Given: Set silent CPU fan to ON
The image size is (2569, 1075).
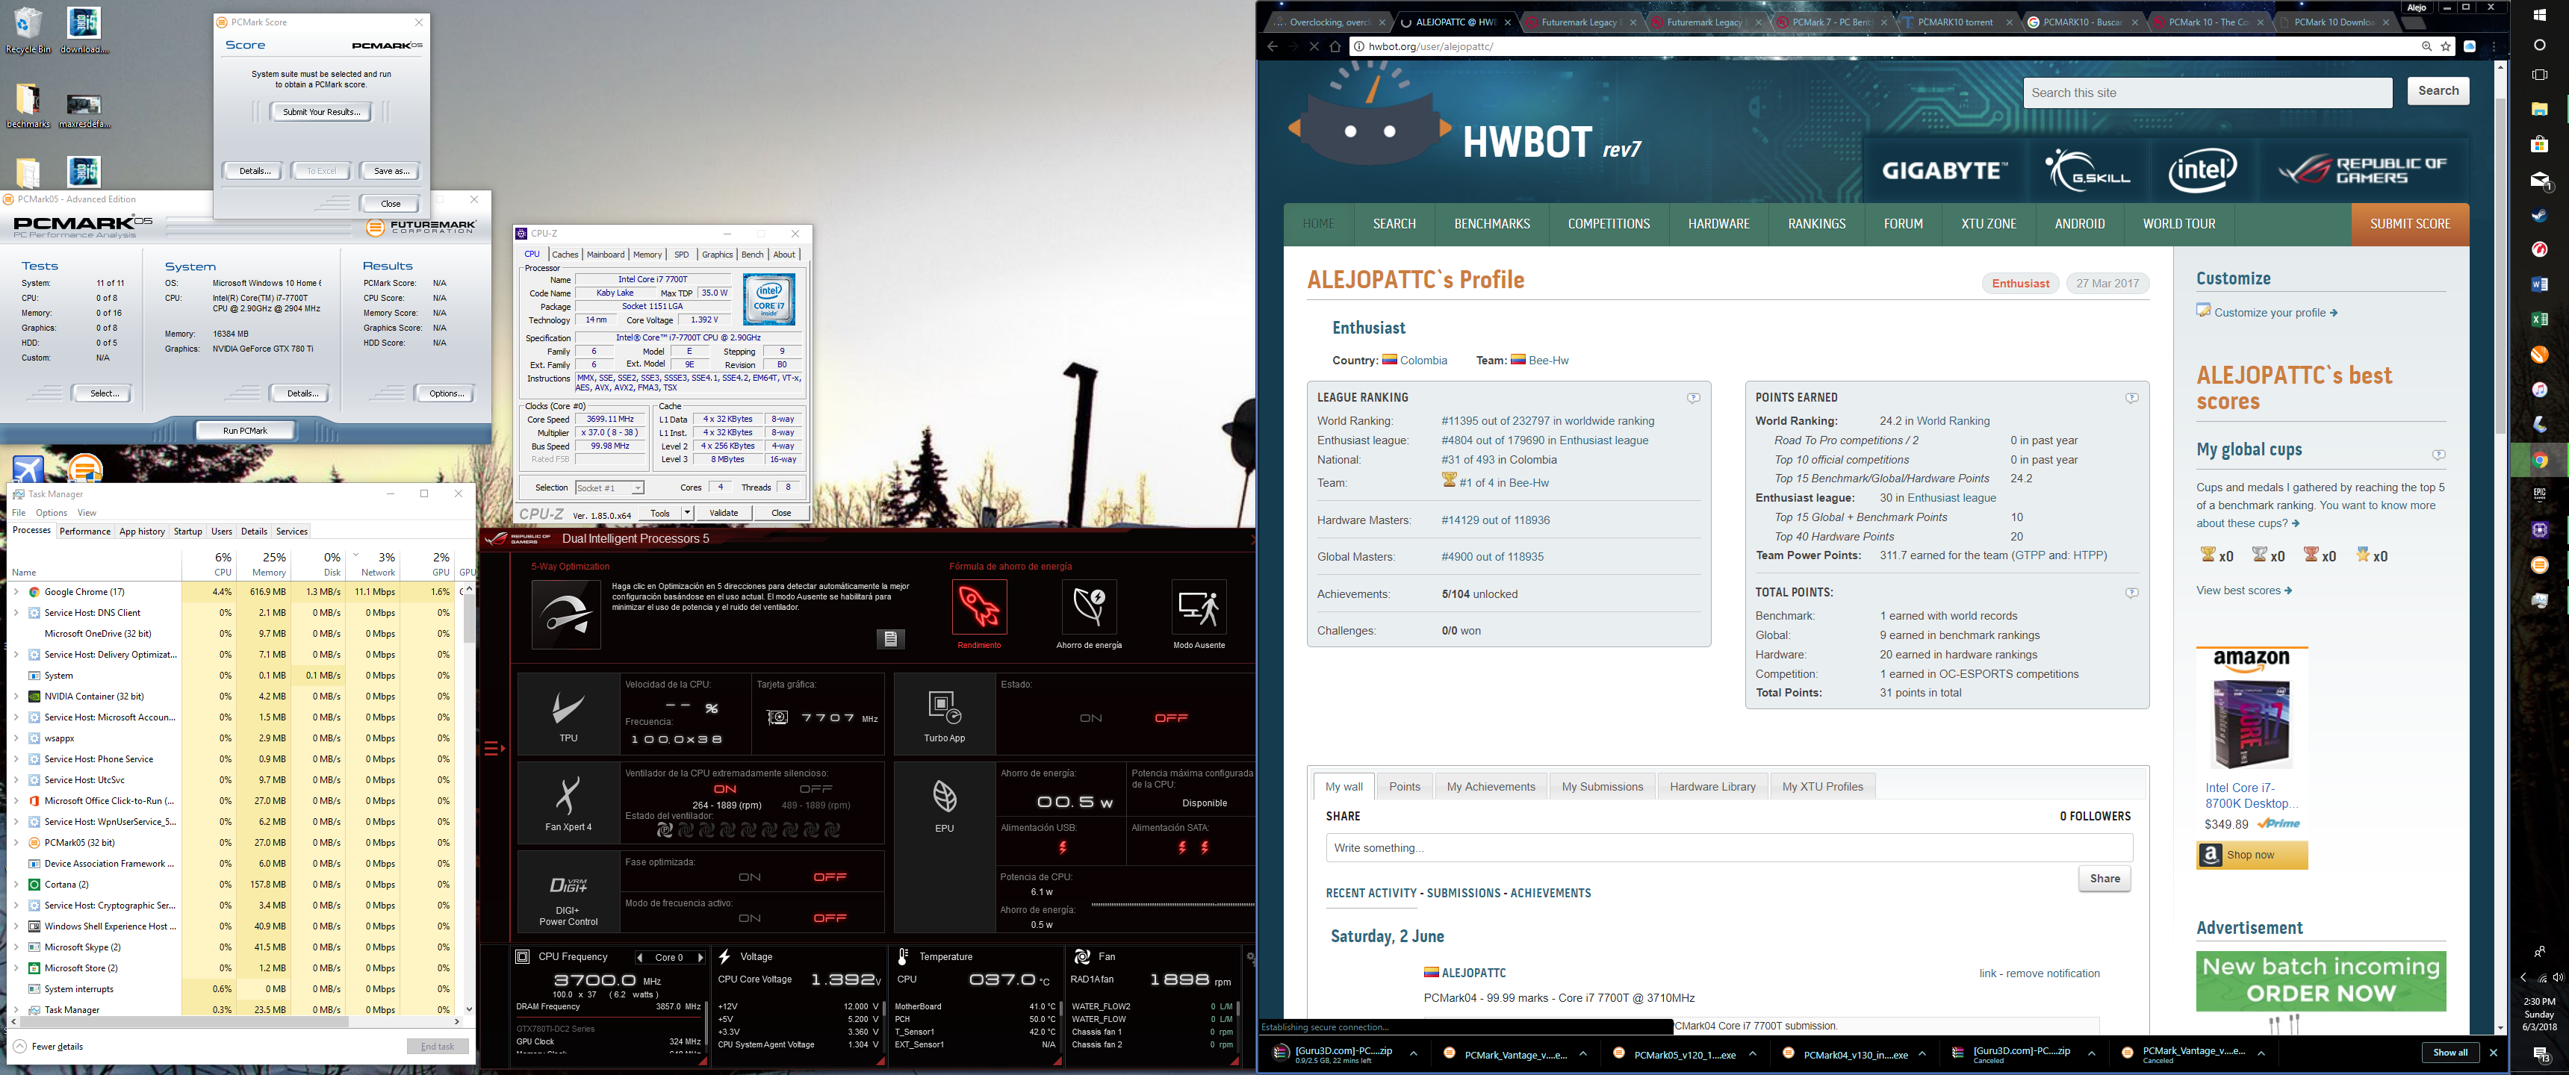Looking at the screenshot, I should click(x=725, y=789).
